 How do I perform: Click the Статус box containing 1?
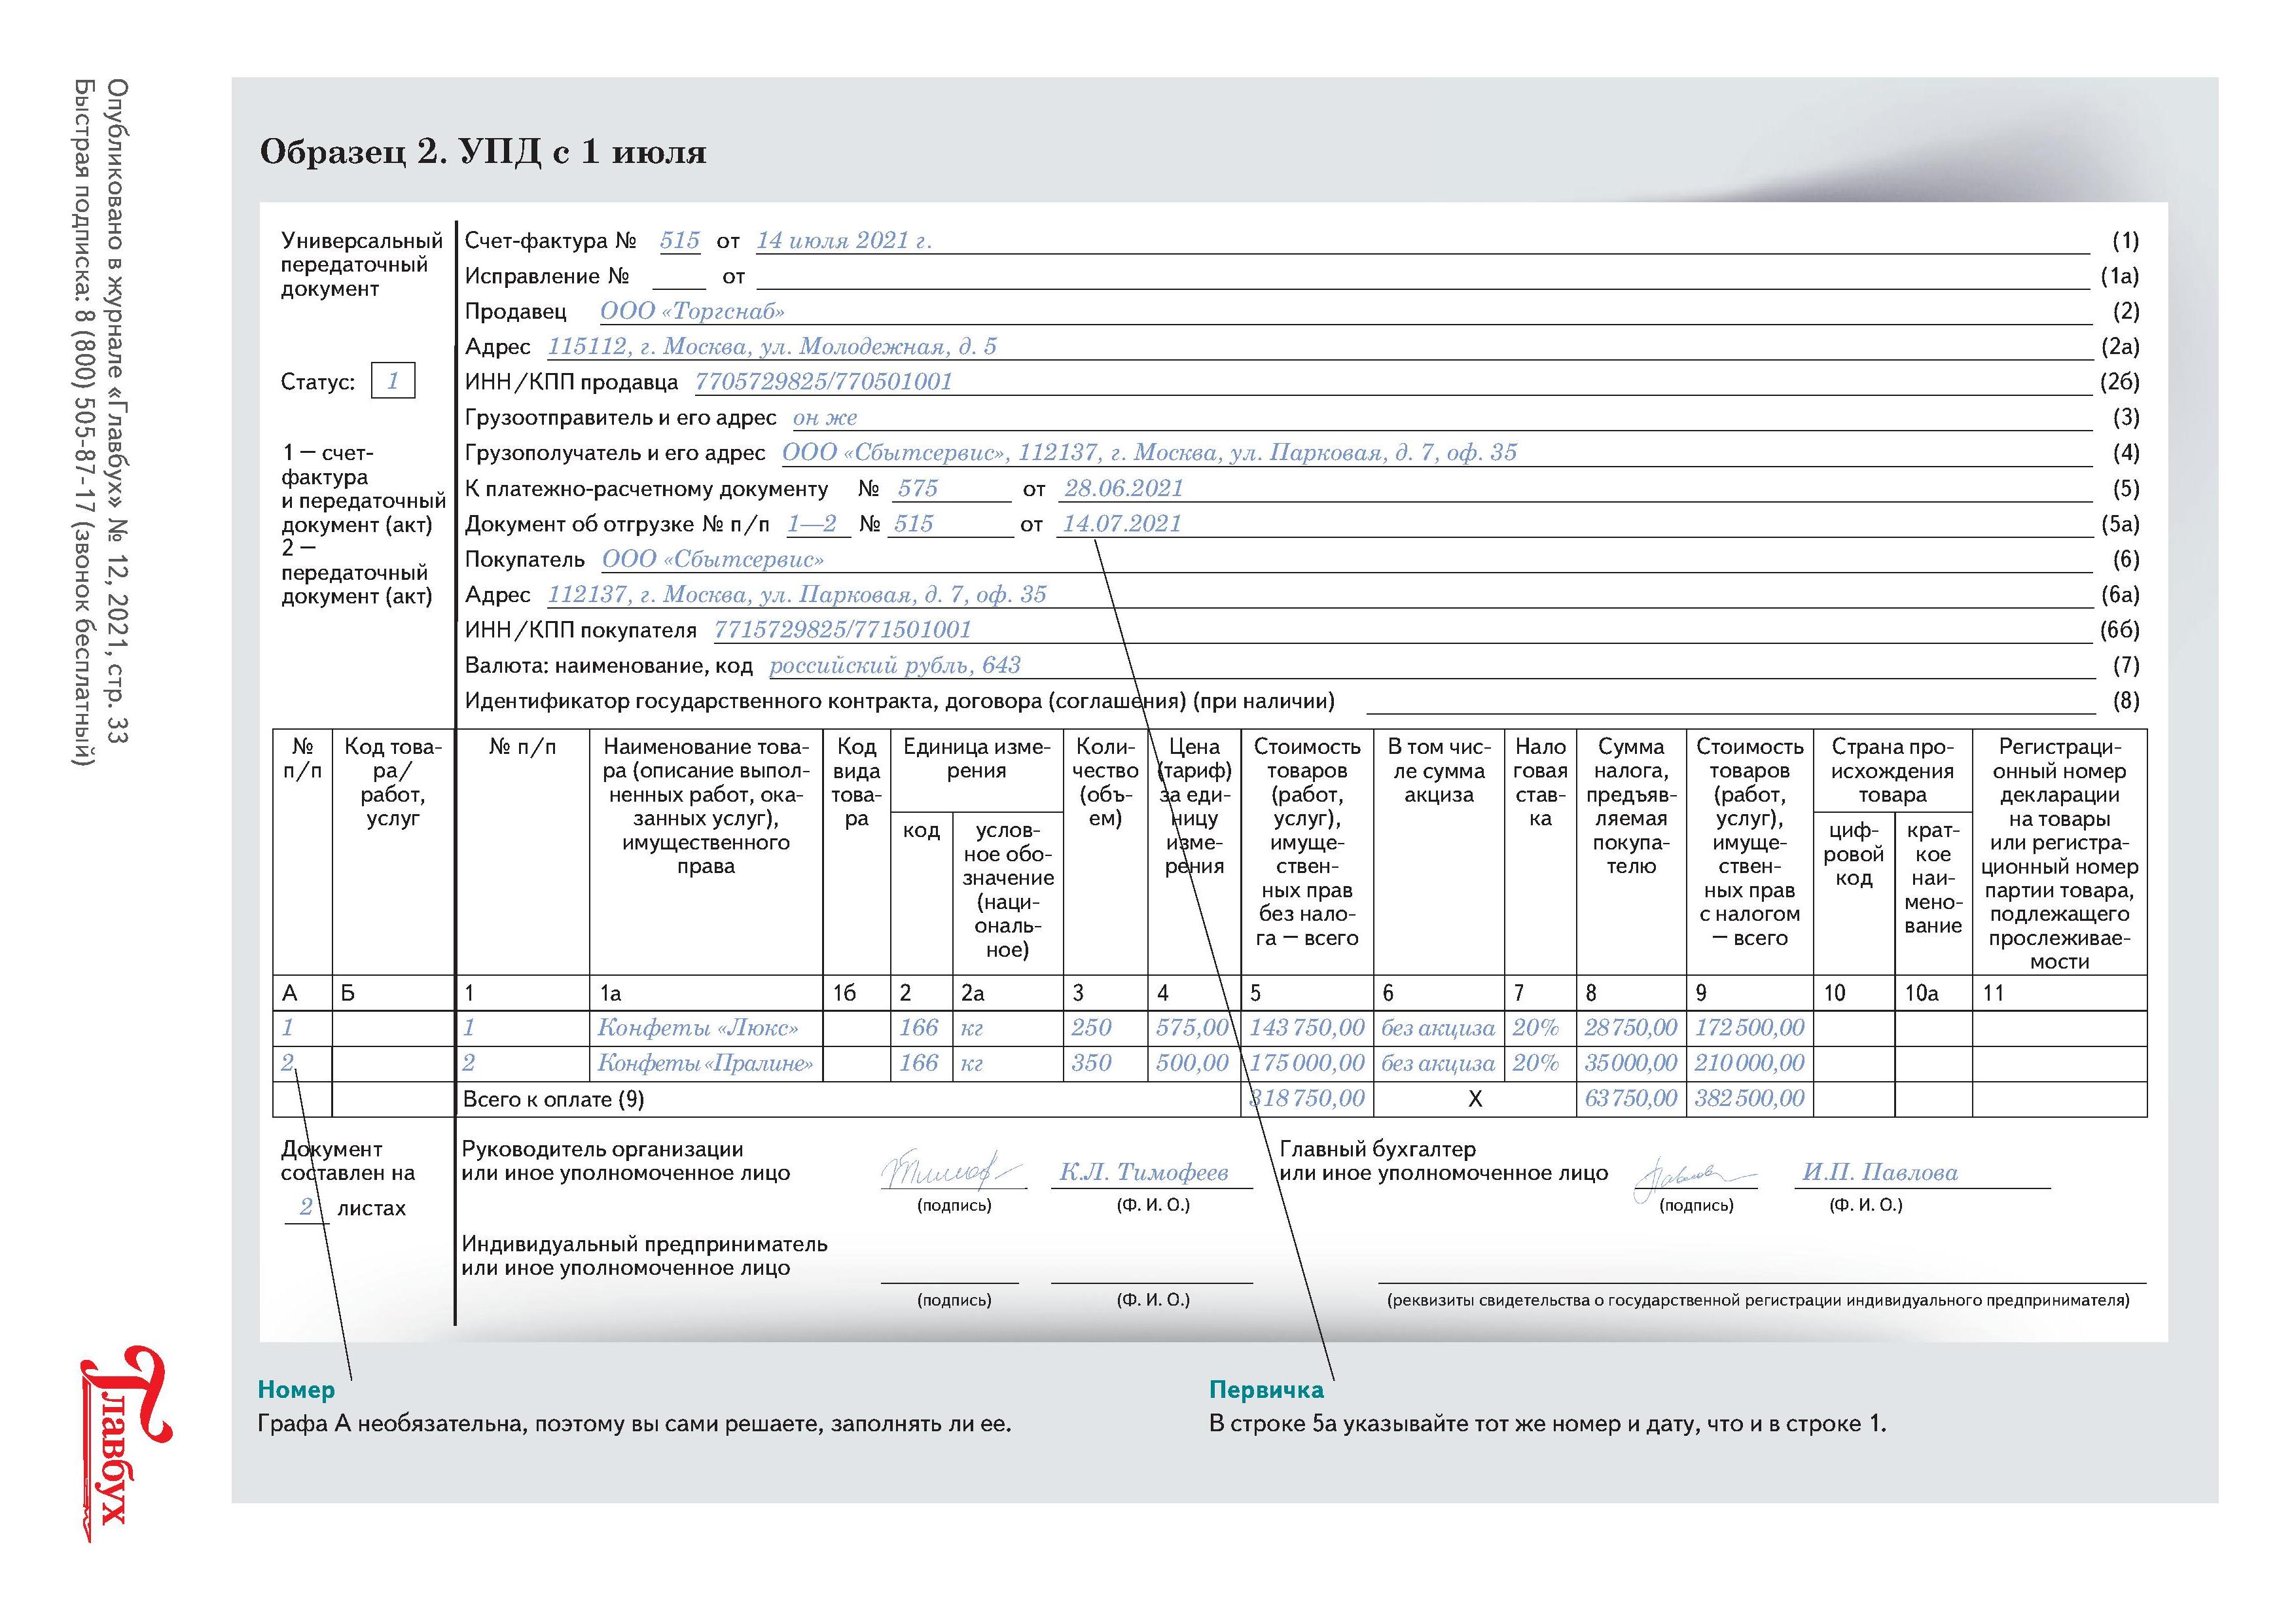(x=393, y=381)
